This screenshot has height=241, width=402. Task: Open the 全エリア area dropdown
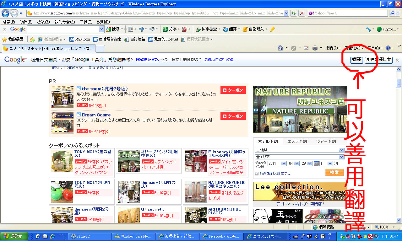tap(300, 157)
